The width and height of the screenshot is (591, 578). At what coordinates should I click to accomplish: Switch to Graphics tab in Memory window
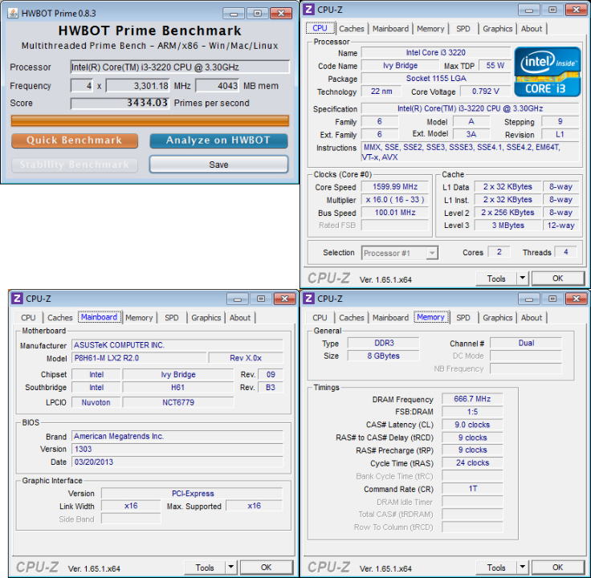click(x=498, y=318)
